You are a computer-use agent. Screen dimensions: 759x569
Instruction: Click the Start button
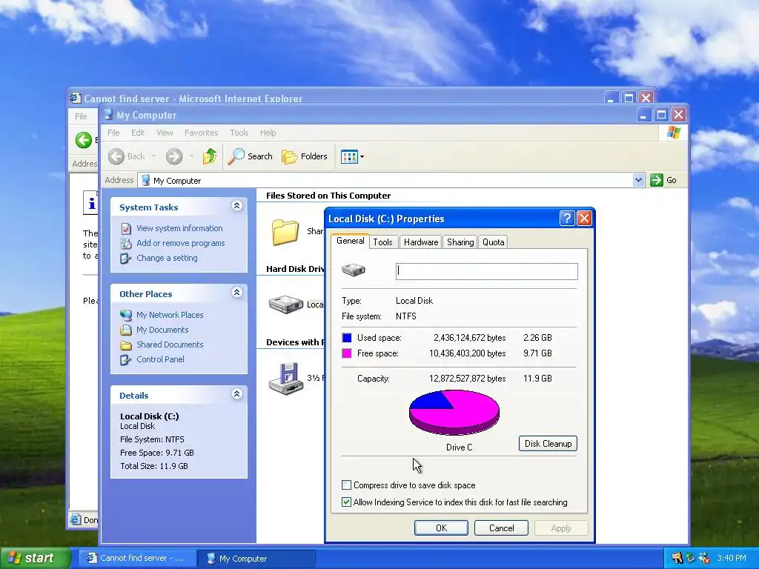35,558
